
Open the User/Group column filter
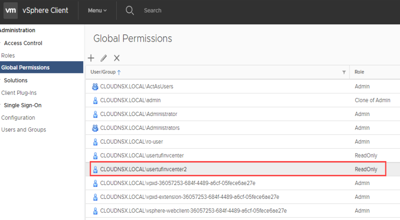[x=344, y=72]
